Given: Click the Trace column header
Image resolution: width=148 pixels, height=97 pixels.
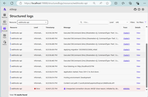Looking at the screenshot, I should (125, 28).
